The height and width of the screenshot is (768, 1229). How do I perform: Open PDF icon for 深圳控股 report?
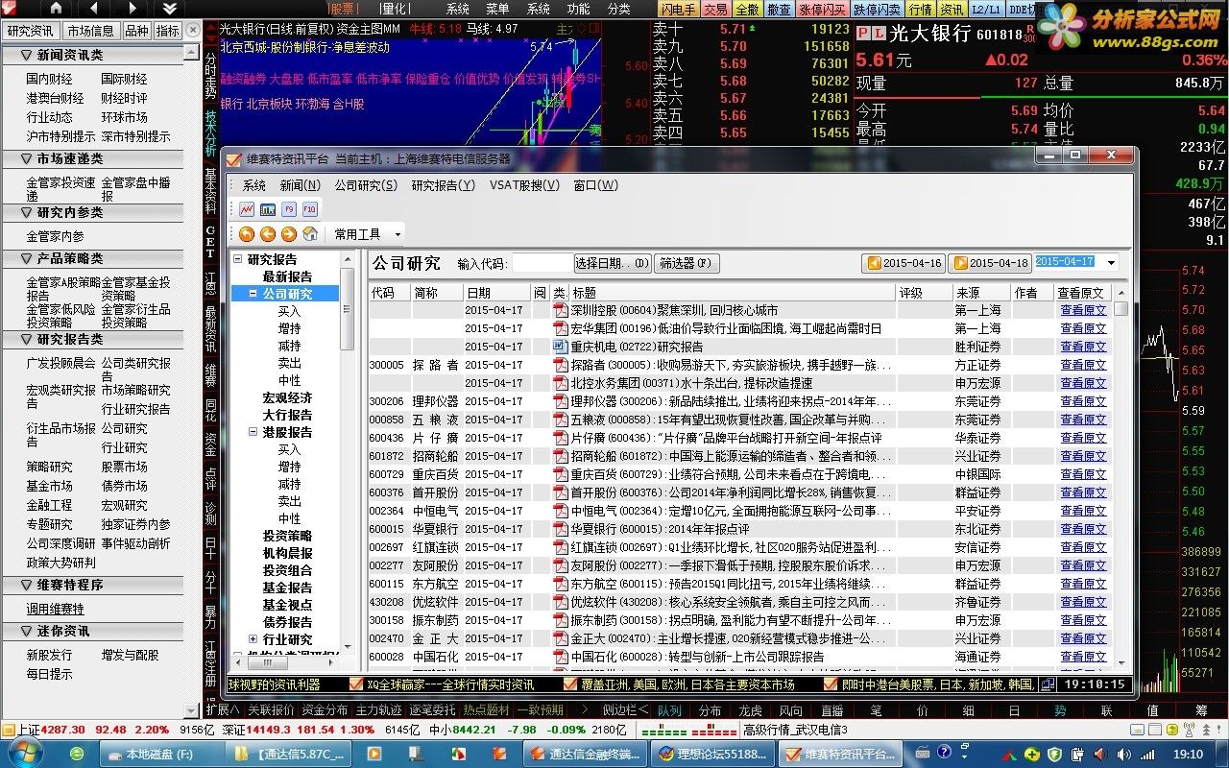click(x=561, y=310)
